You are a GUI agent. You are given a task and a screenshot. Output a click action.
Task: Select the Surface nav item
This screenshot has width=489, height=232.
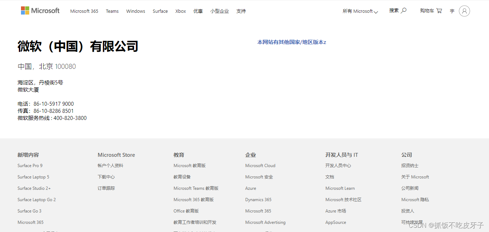pyautogui.click(x=160, y=11)
